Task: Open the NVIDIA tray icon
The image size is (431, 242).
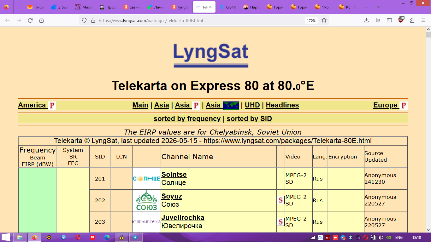Action: tap(388, 238)
